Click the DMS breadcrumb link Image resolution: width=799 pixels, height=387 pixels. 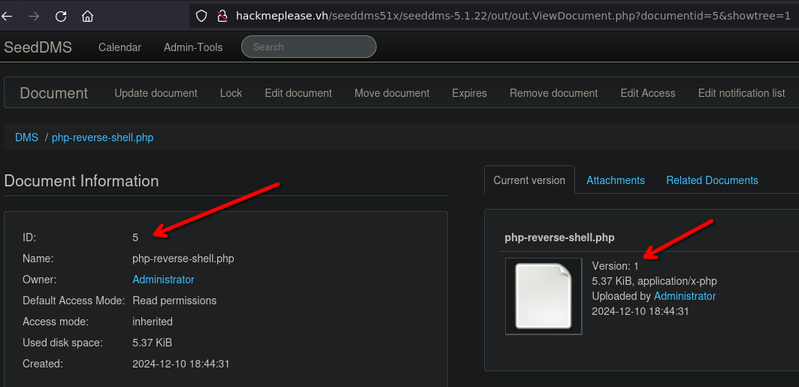[26, 138]
